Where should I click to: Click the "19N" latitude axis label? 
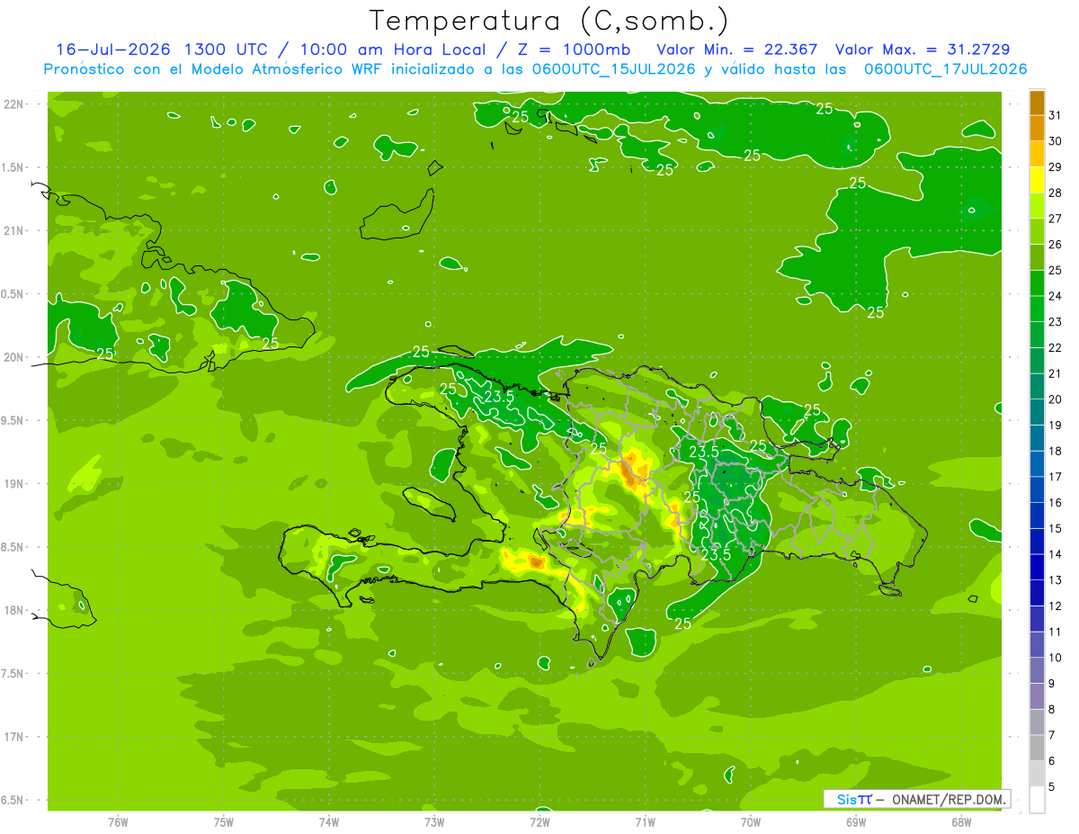pyautogui.click(x=14, y=484)
